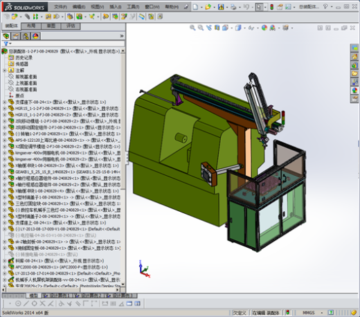Click the 模型 Model tab at bottom
This screenshot has width=360, height=317.
[x=33, y=296]
